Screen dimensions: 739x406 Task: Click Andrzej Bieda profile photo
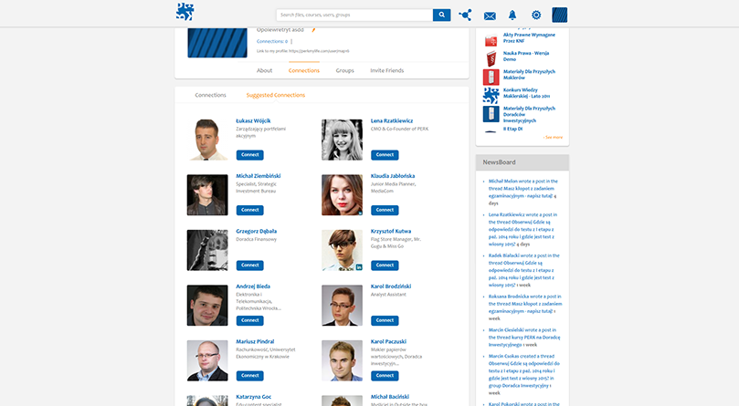(207, 306)
